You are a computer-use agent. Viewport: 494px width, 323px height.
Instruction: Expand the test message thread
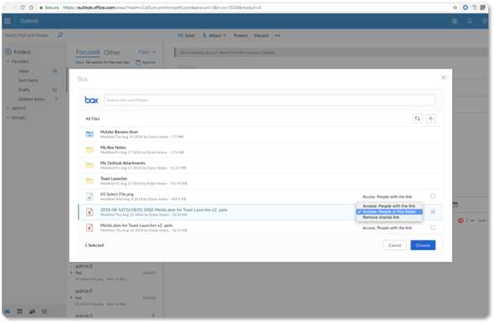pos(71,298)
